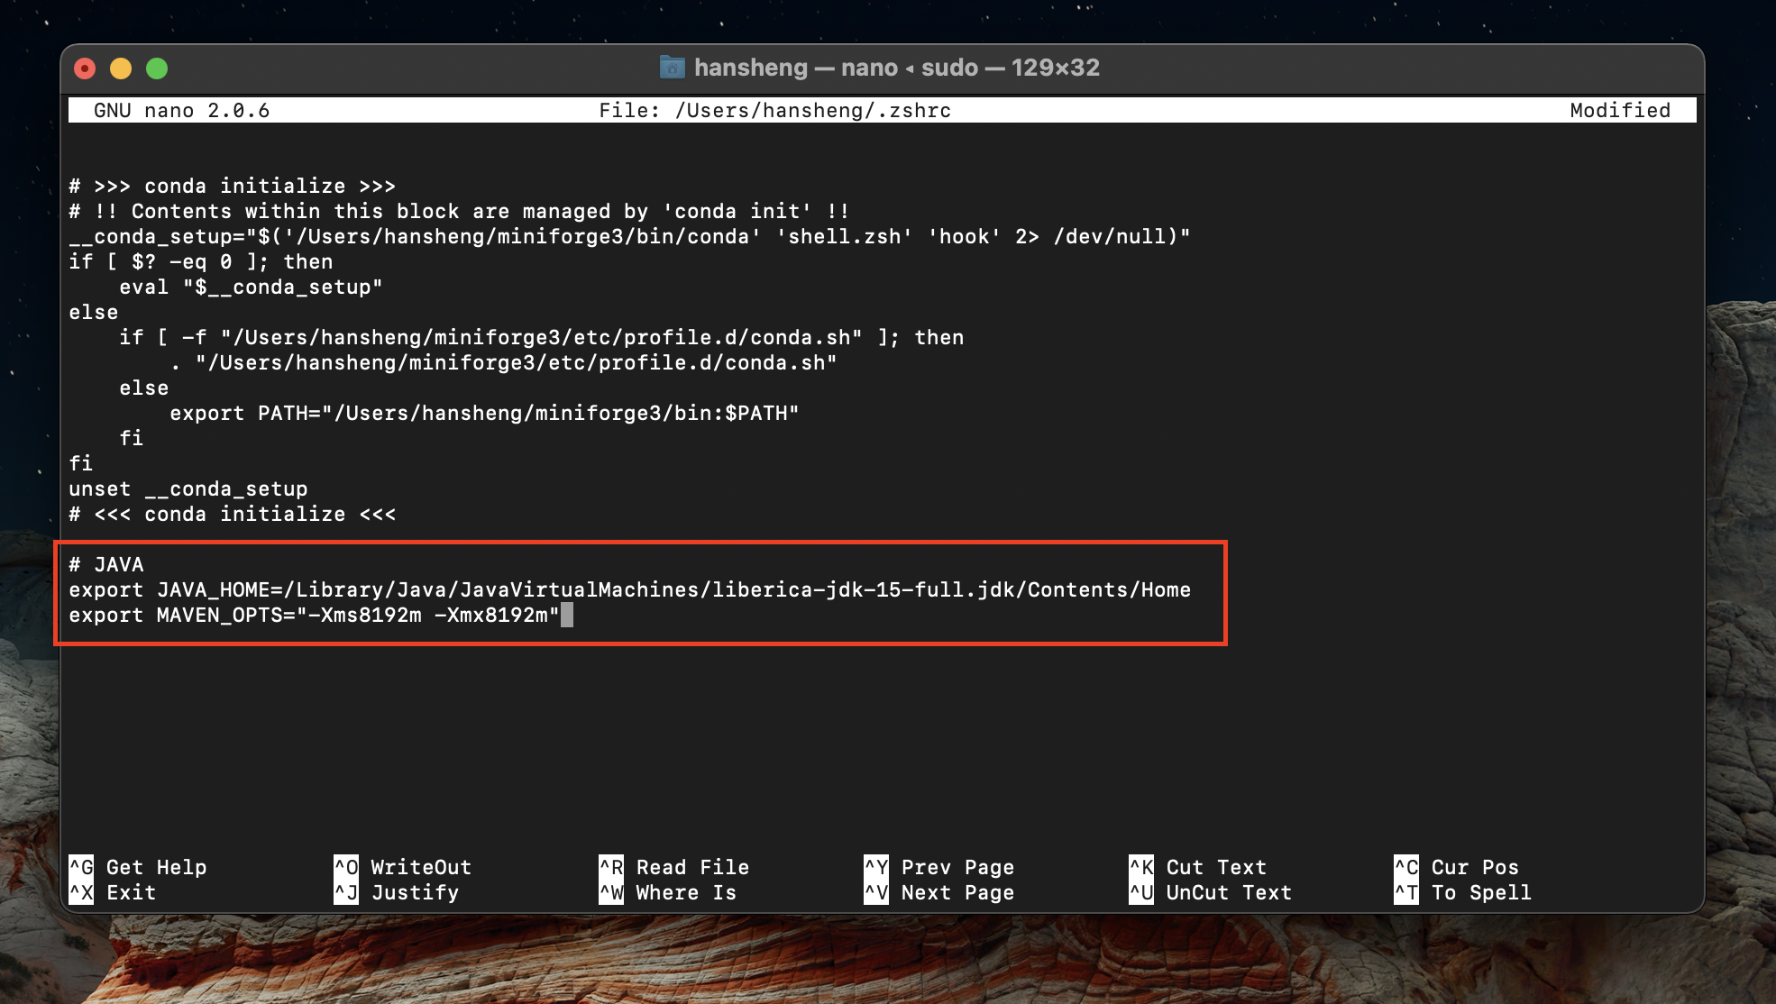Click the ^U UnCut Text shortcut
The width and height of the screenshot is (1776, 1004).
1210,892
